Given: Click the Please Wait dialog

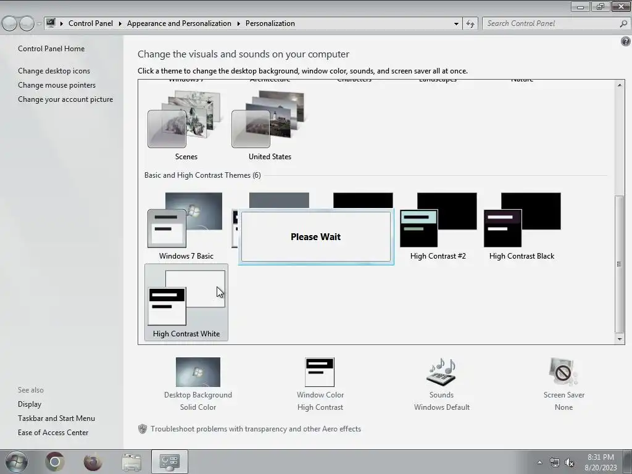Looking at the screenshot, I should click(316, 236).
